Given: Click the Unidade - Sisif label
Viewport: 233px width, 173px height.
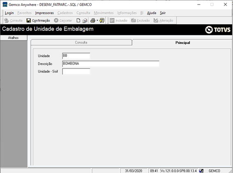Looking at the screenshot, I should (x=48, y=71).
